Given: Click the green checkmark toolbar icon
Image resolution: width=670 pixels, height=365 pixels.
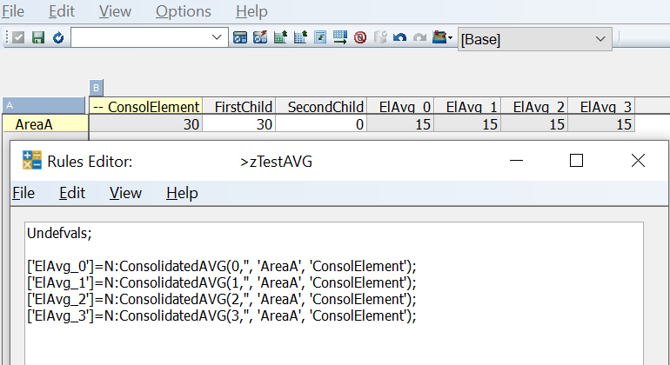Looking at the screenshot, I should (x=17, y=38).
